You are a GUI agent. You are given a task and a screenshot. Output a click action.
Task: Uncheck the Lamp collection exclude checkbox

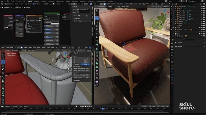200,27
